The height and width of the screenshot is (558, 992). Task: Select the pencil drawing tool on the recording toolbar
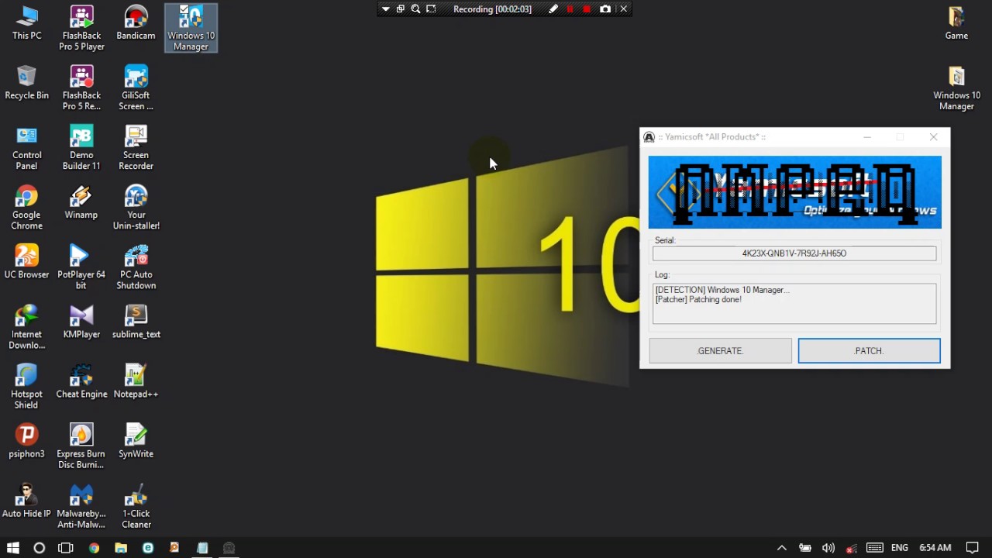tap(553, 9)
